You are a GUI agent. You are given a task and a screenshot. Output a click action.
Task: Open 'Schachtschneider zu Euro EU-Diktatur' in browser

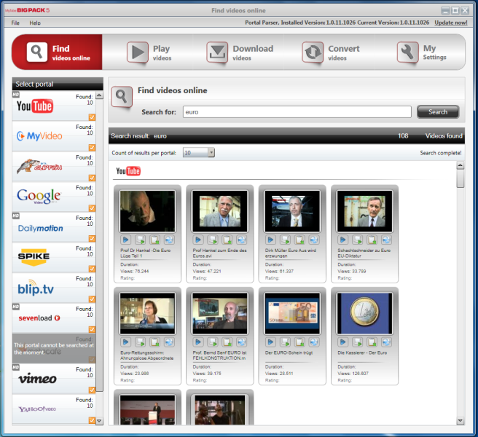pos(386,240)
